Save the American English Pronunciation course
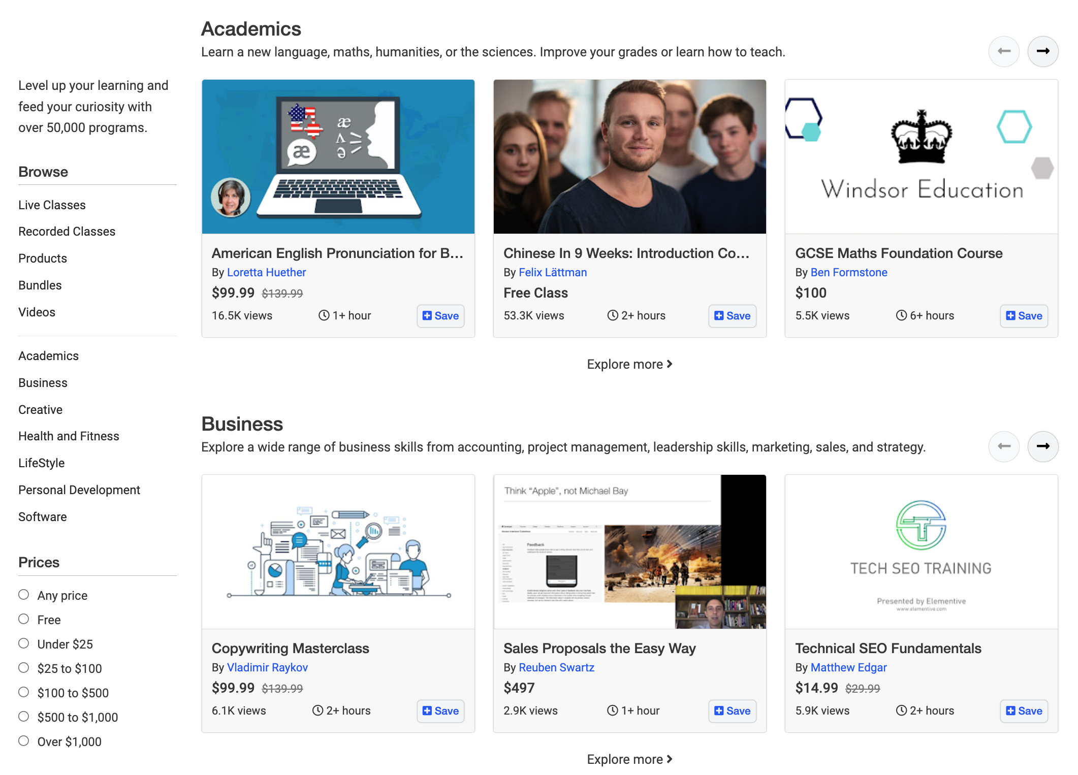Viewport: 1078px width, 775px height. (x=440, y=316)
